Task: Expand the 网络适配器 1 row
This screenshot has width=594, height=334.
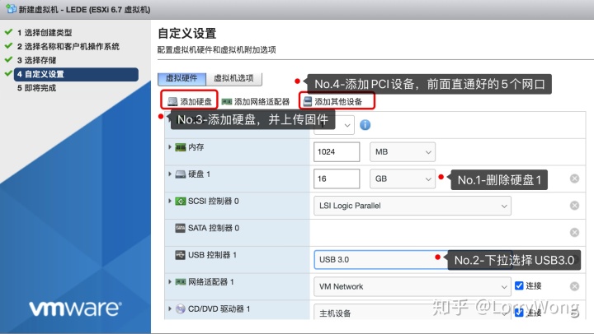Action: coord(170,282)
